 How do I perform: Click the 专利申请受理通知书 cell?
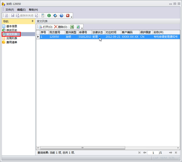click(166, 37)
